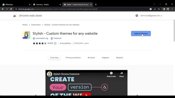Close the Stylish tab
175x98 pixels.
pyautogui.click(x=91, y=5)
